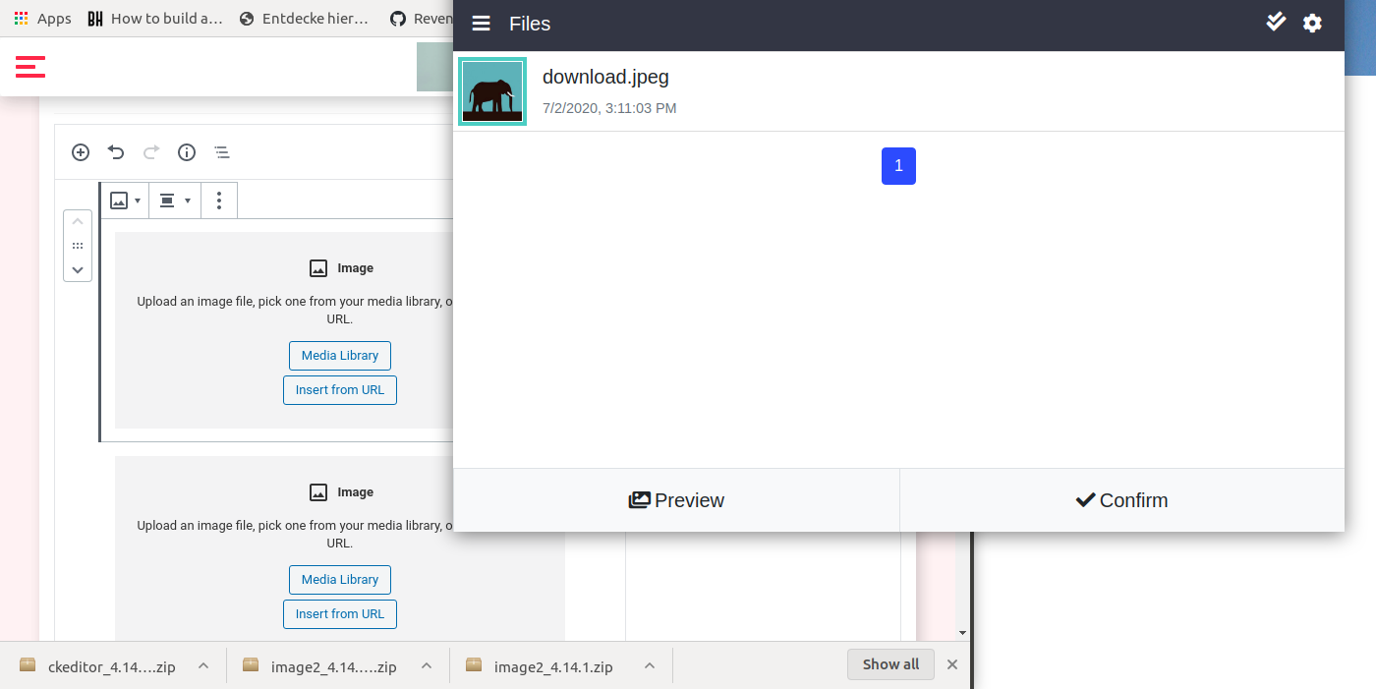Open Files panel settings gear
Viewport: 1376px width, 689px height.
pos(1312,22)
